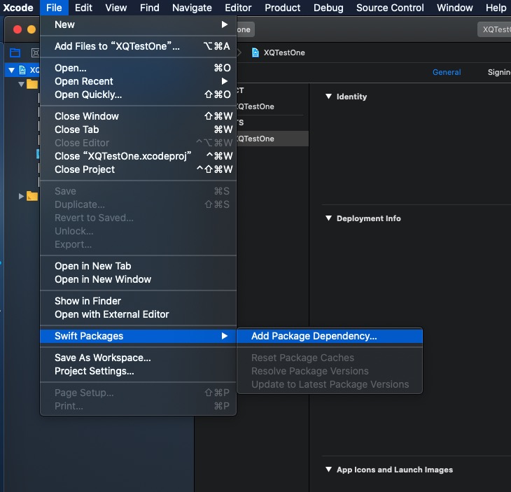The image size is (511, 492).
Task: Click the XQTest status field in toolbar
Action: tap(494, 29)
